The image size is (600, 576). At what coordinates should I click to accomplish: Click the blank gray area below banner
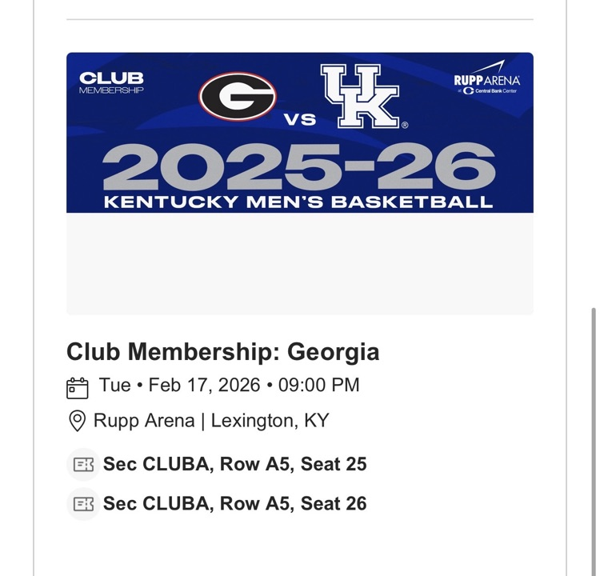click(299, 263)
